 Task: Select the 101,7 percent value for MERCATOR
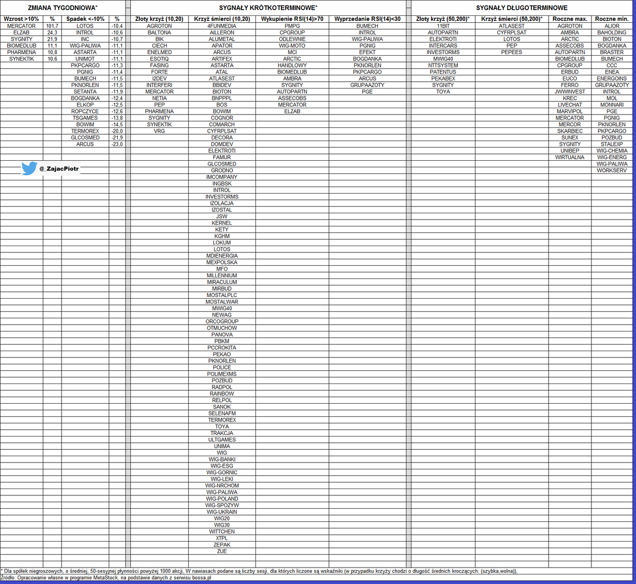coord(52,26)
